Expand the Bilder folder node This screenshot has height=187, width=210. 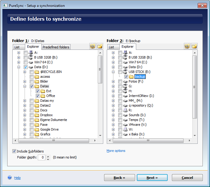pos(25,81)
